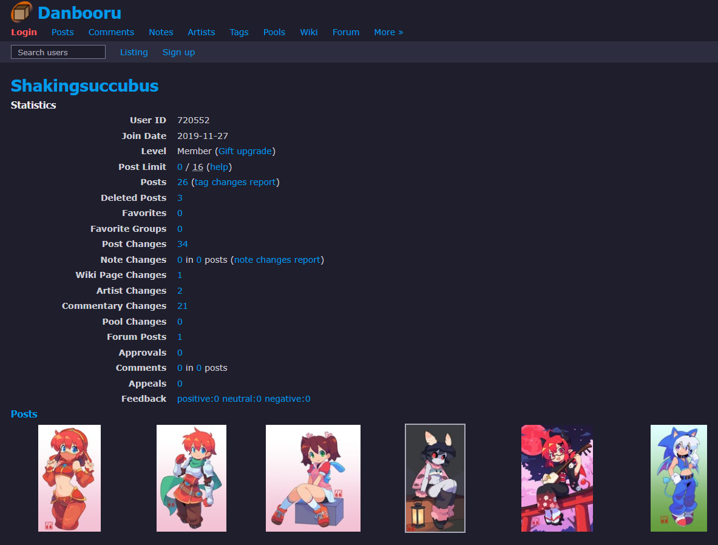Image resolution: width=718 pixels, height=545 pixels.
Task: Click the Posts section heading link
Action: point(24,414)
